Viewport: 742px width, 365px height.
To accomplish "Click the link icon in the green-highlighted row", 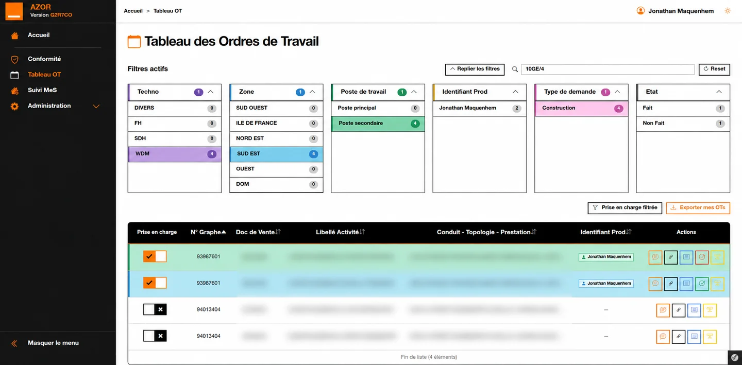I will click(671, 257).
